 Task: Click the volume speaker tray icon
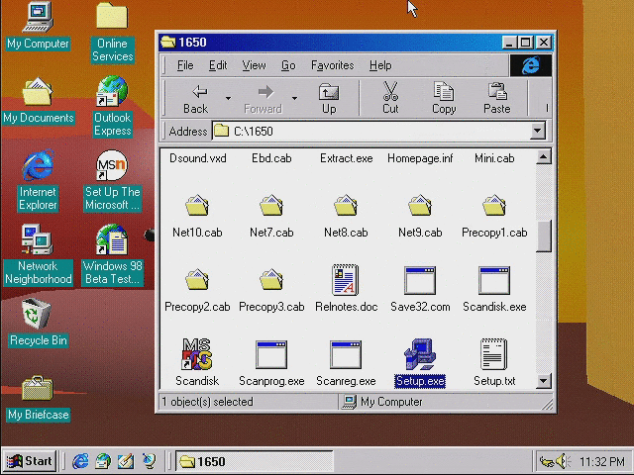pos(563,461)
